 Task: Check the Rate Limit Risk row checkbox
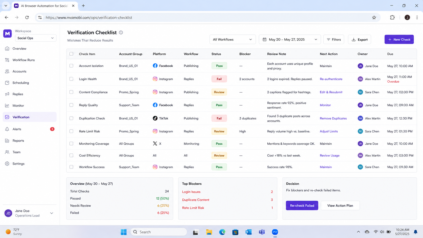tap(71, 131)
